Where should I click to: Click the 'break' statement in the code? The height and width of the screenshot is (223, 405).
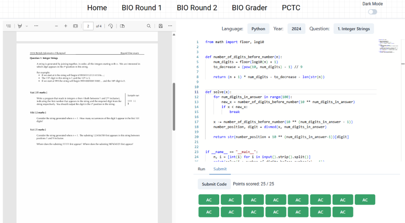coord(234,112)
